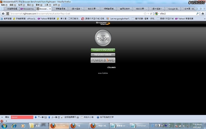
Task: Open the list all tabs dropdown
Action: [x=204, y=9]
